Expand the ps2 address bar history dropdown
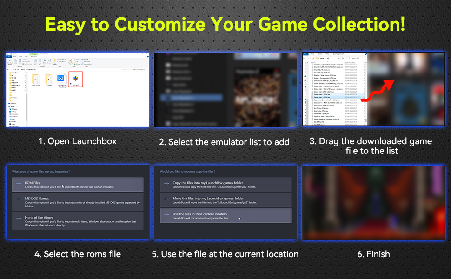This screenshot has width=451, height=279. tap(339, 59)
